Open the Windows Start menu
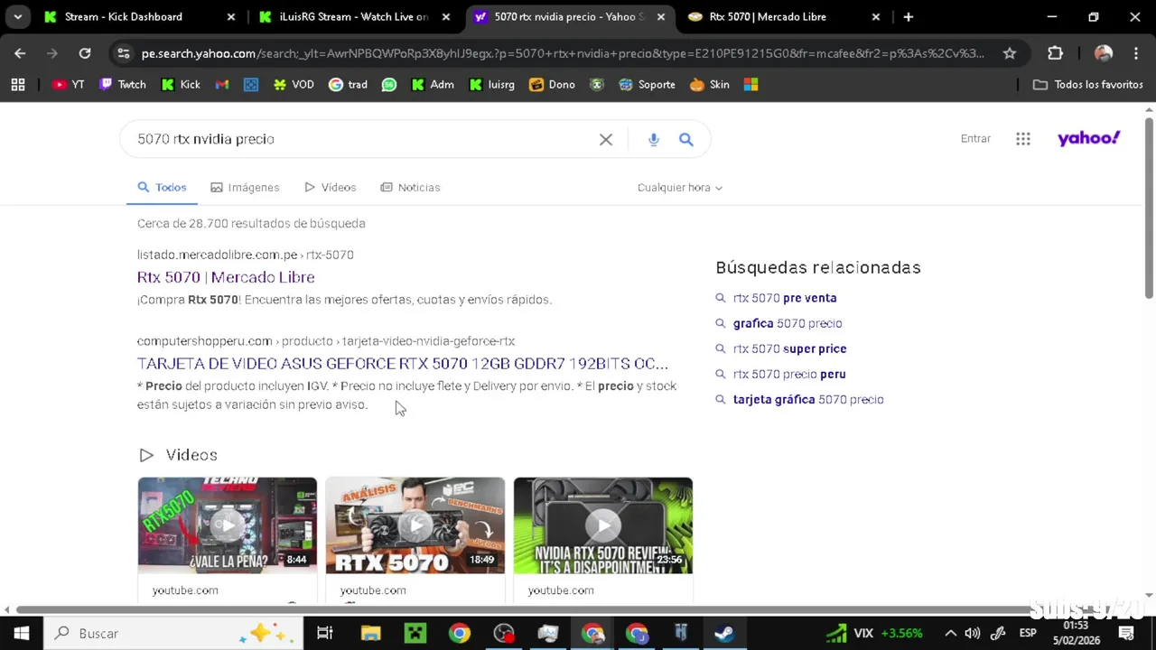The width and height of the screenshot is (1156, 650). (x=21, y=633)
